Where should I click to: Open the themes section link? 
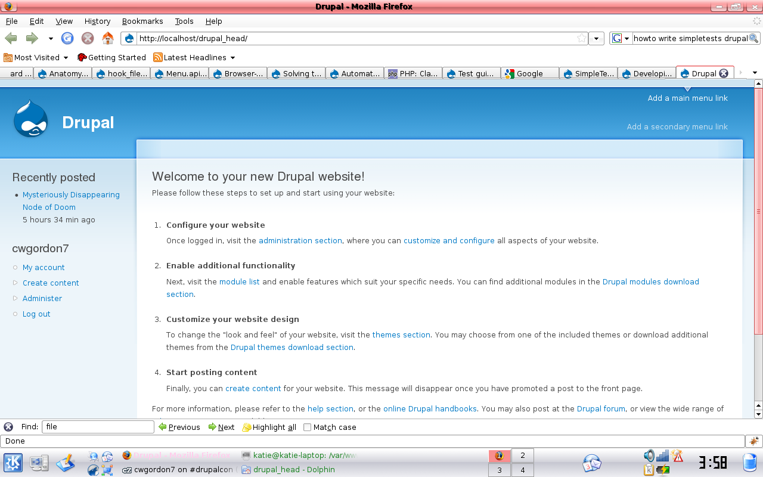tap(401, 334)
